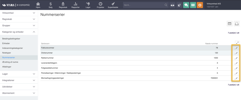Screen dimensions: 241x100
Task: Open Ændring af numre in the sidebar
Action: (x=10, y=62)
